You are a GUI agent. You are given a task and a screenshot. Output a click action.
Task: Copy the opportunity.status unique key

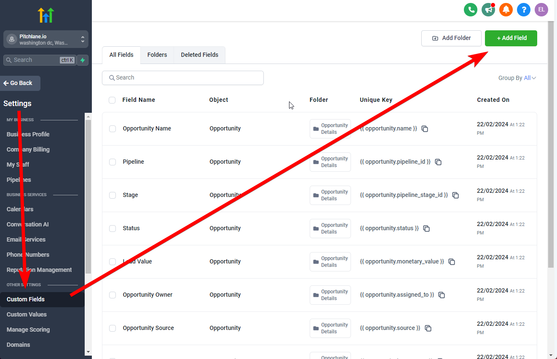(426, 229)
